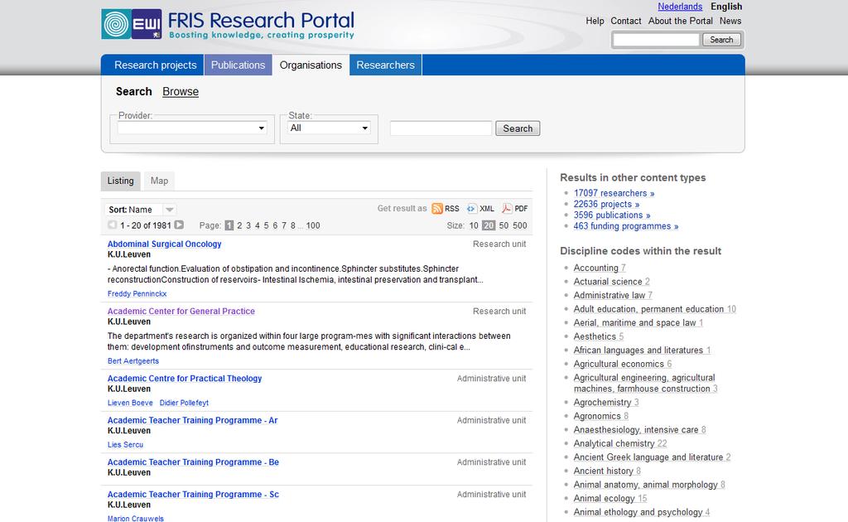Click the RSS feed icon
The height and width of the screenshot is (522, 848).
click(437, 208)
